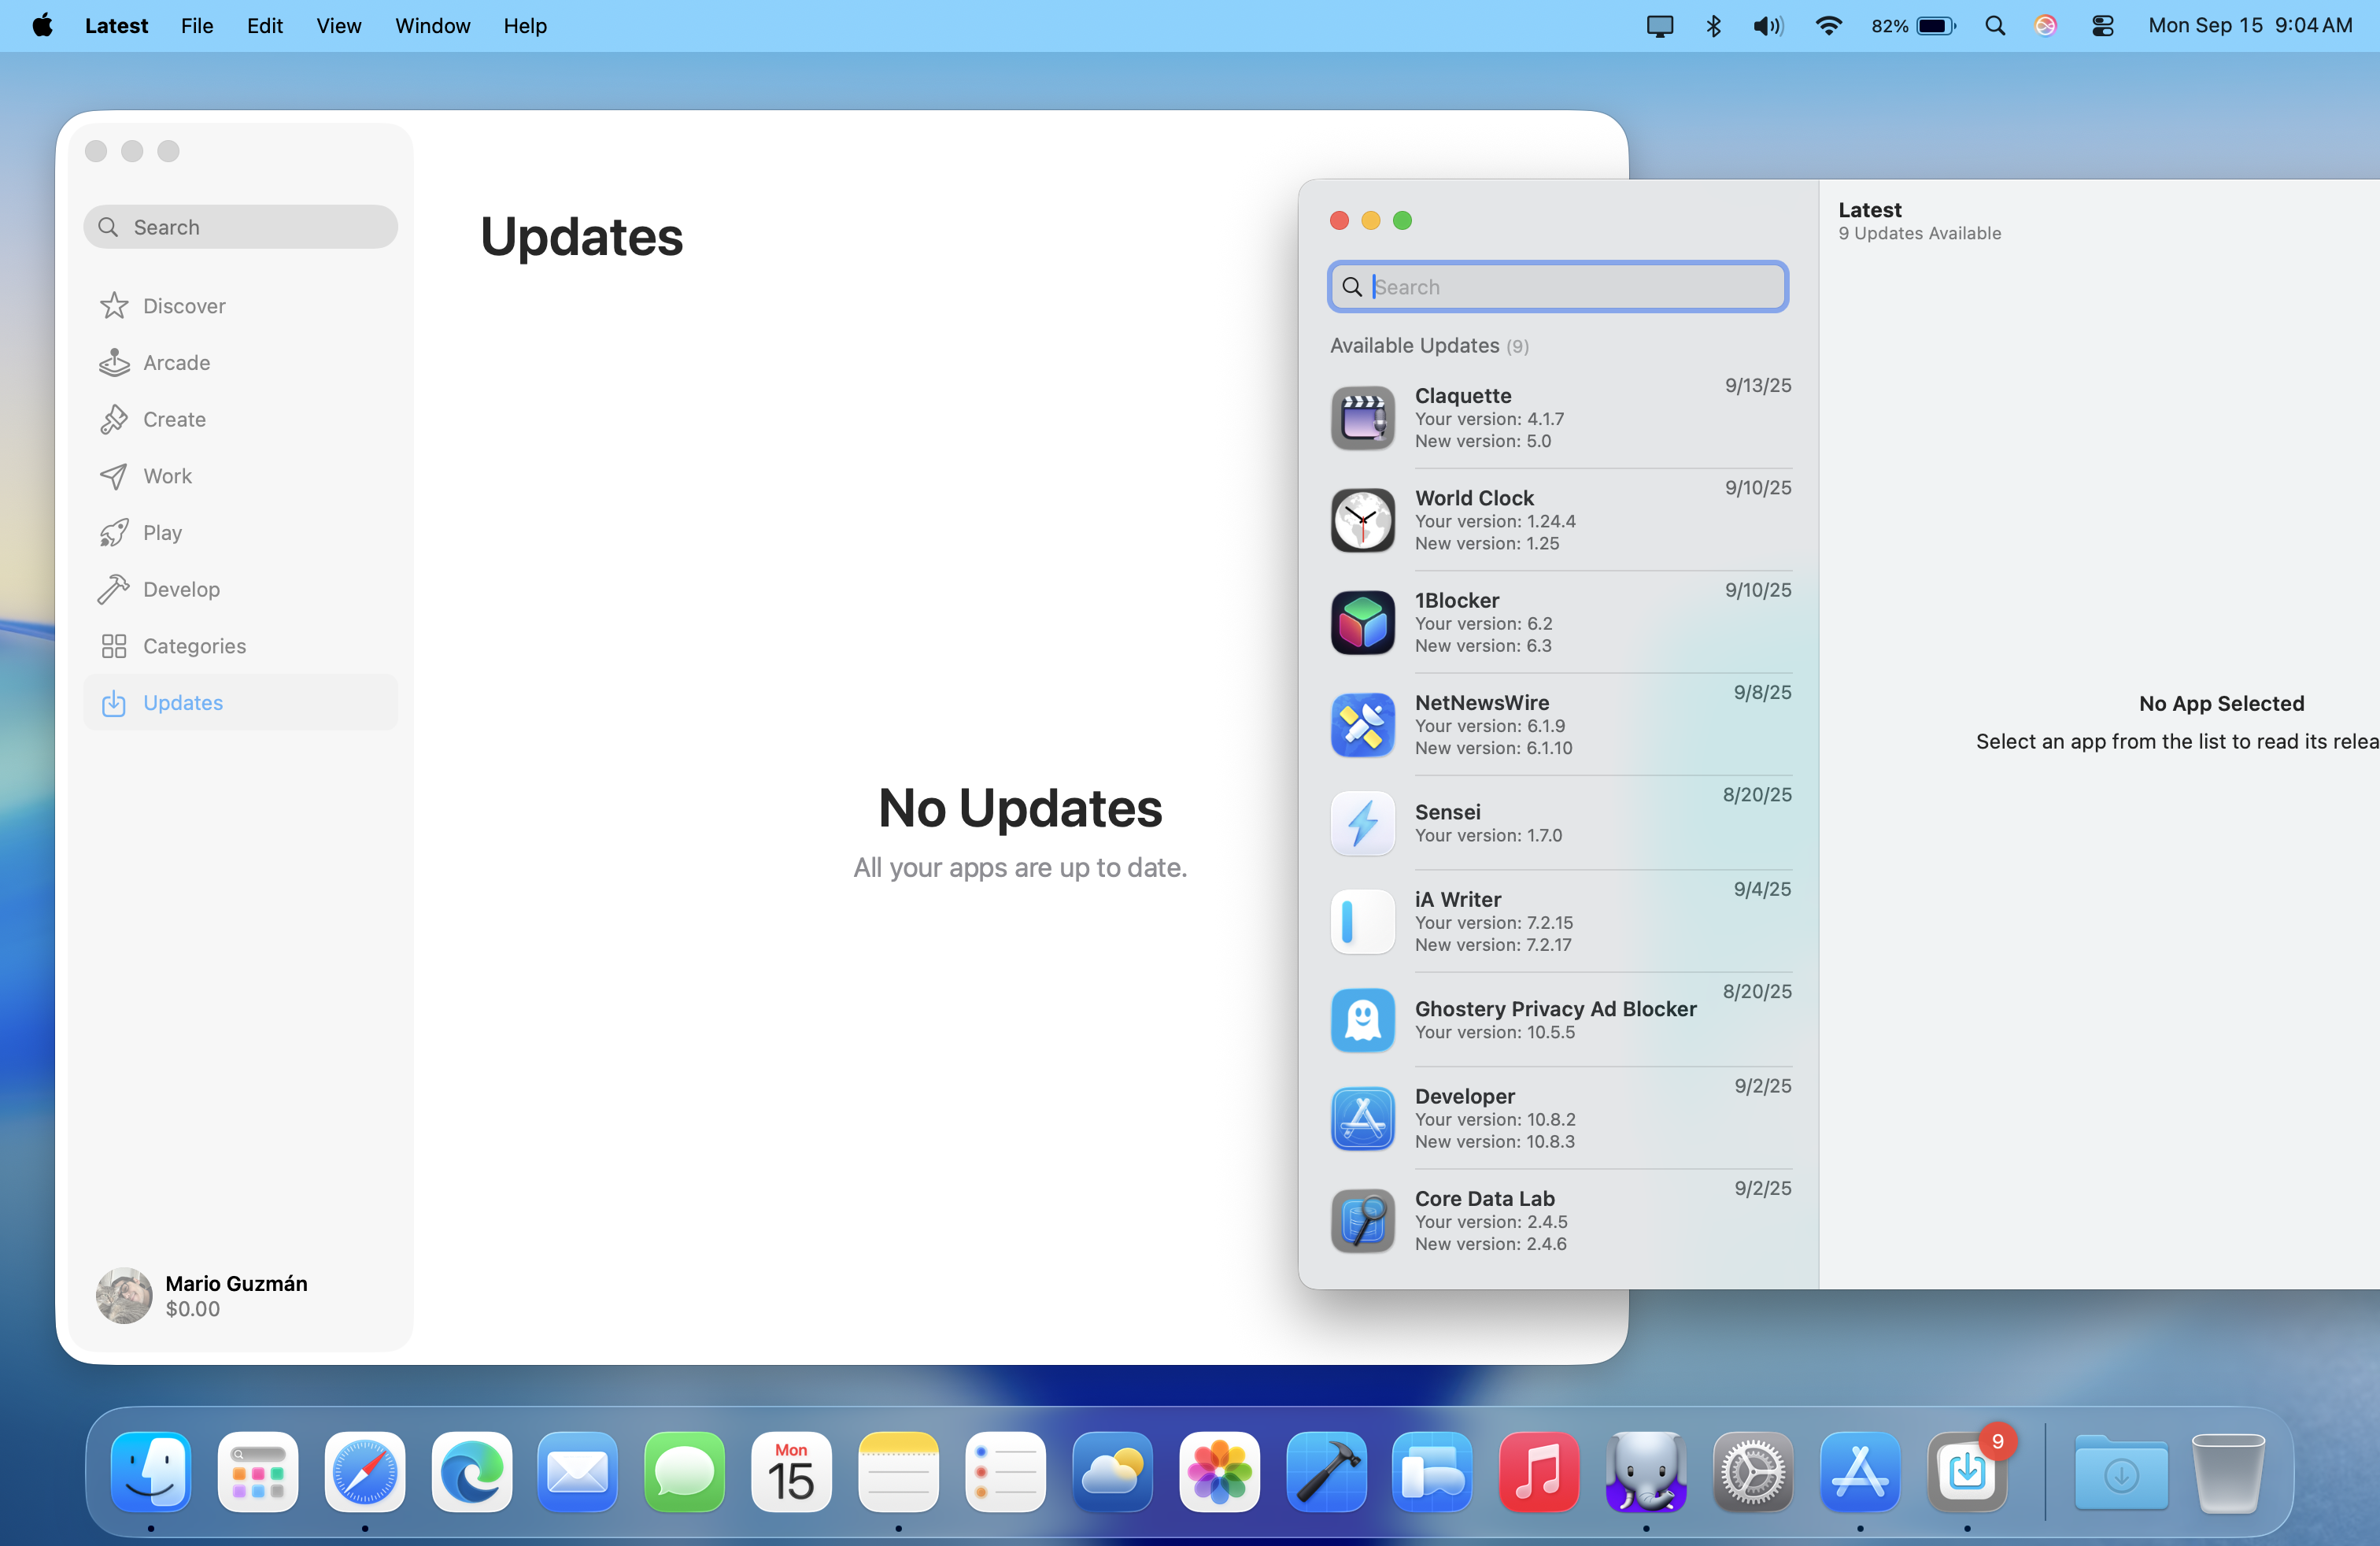Select World Clock update row
2380x1546 pixels.
1560,520
